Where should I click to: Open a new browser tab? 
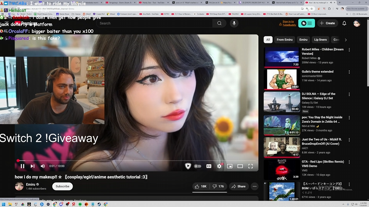(340, 3)
